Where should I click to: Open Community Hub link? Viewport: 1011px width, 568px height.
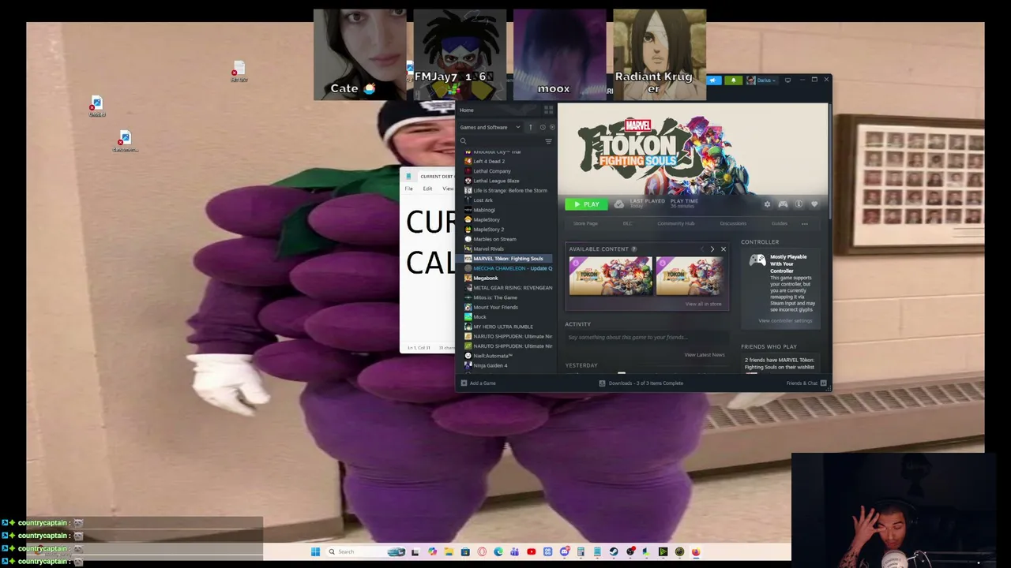675,223
